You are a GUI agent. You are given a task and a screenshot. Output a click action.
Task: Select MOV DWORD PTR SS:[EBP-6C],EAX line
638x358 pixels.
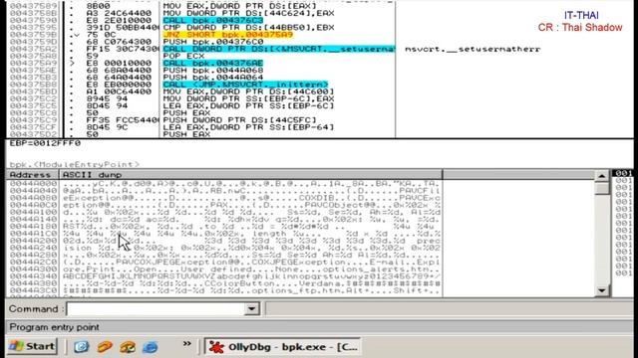(248, 98)
